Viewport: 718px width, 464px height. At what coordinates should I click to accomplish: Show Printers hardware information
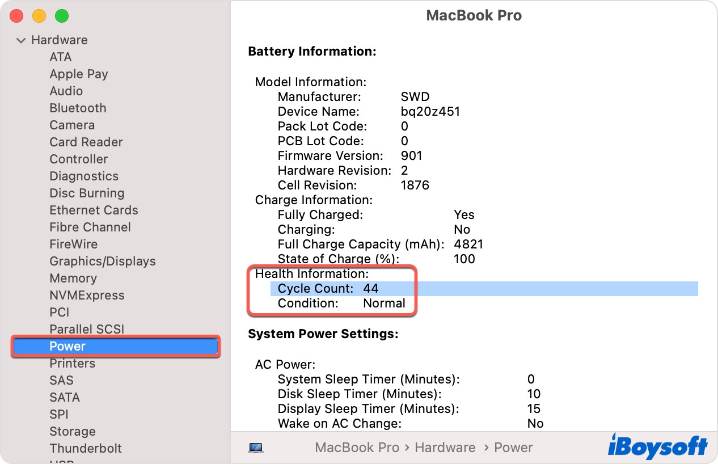pos(72,364)
